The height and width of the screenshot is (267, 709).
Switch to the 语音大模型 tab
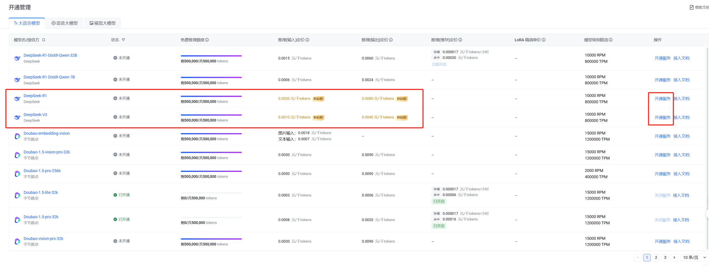coord(65,23)
